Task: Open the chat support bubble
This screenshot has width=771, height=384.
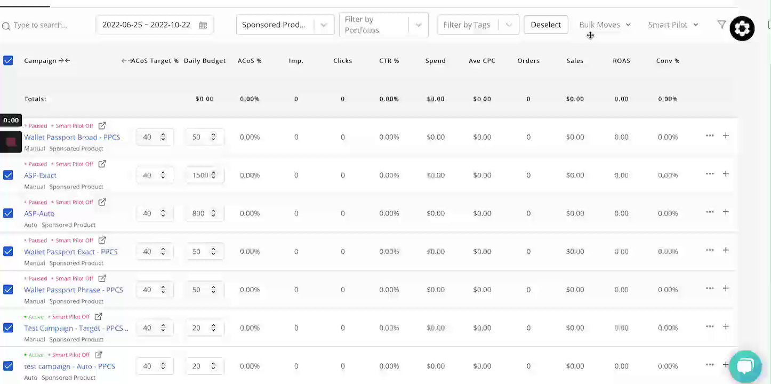Action: coord(745,366)
